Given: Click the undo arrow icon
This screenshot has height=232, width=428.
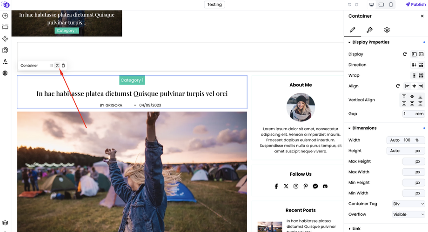Looking at the screenshot, I should tap(349, 4).
